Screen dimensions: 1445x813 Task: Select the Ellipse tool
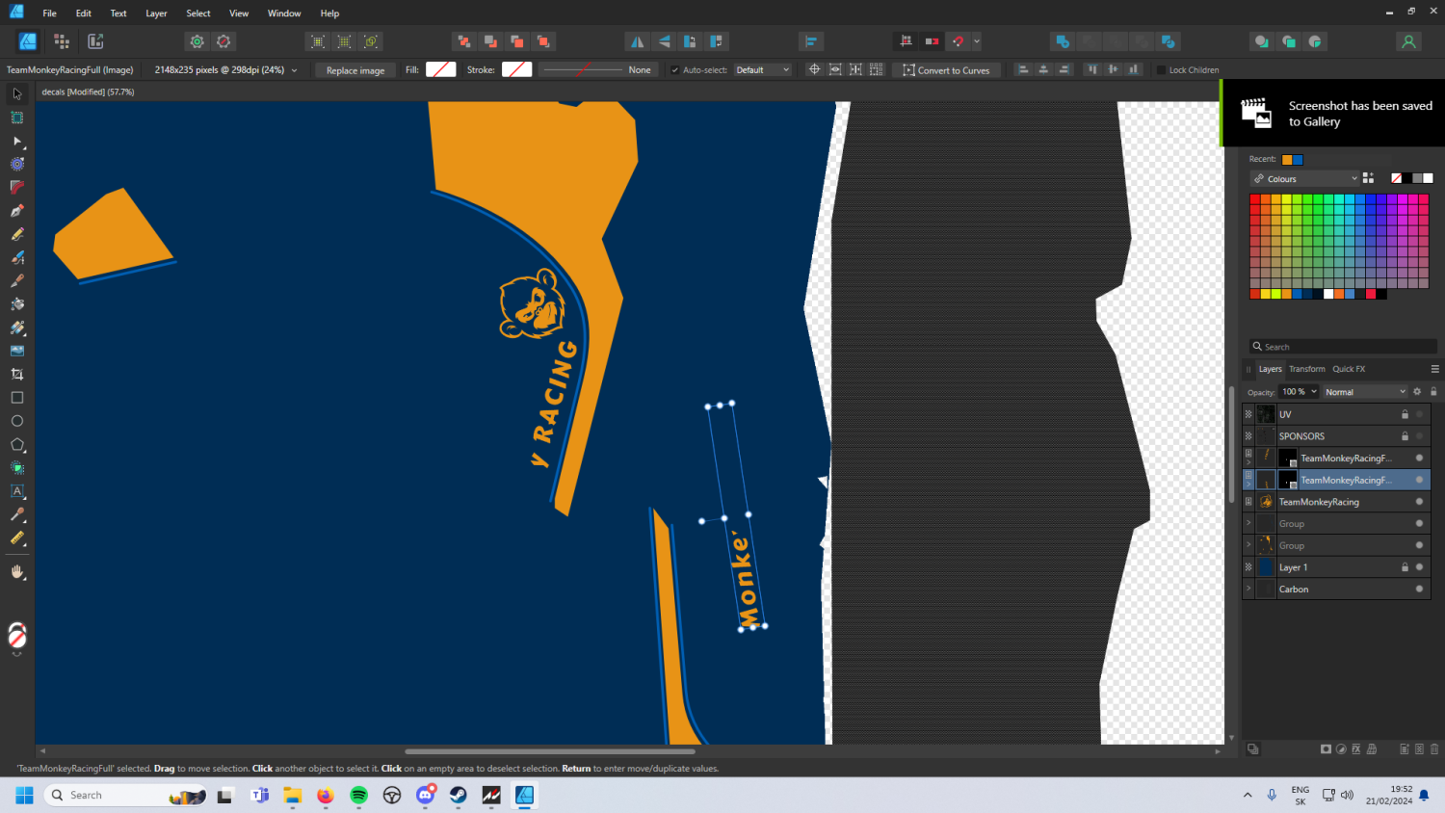coord(16,423)
